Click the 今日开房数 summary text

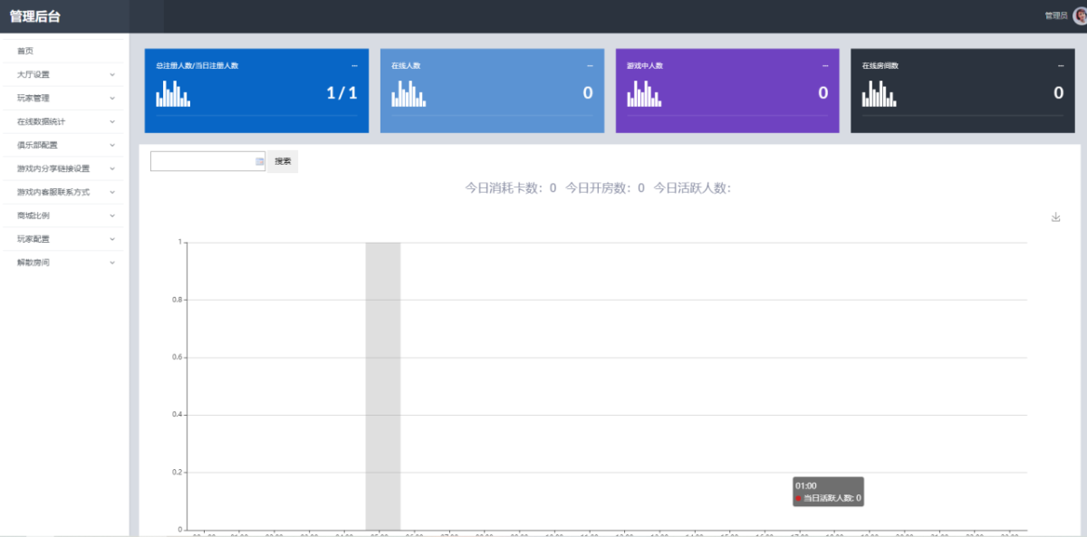[605, 188]
